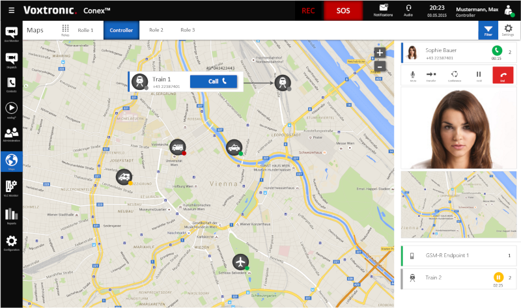Open the map Settings gear
521x308 pixels.
[x=508, y=30]
